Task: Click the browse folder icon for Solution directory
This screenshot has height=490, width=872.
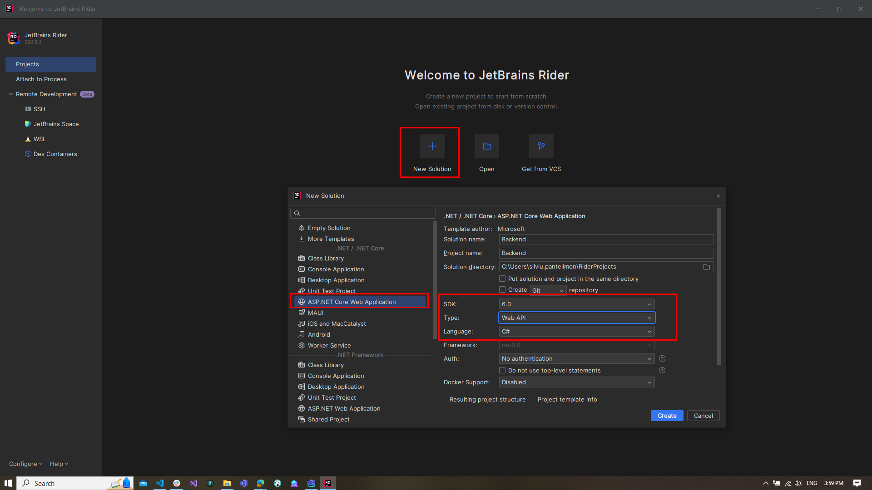Action: (x=706, y=267)
